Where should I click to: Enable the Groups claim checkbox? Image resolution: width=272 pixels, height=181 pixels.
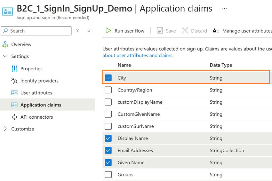[108, 175]
